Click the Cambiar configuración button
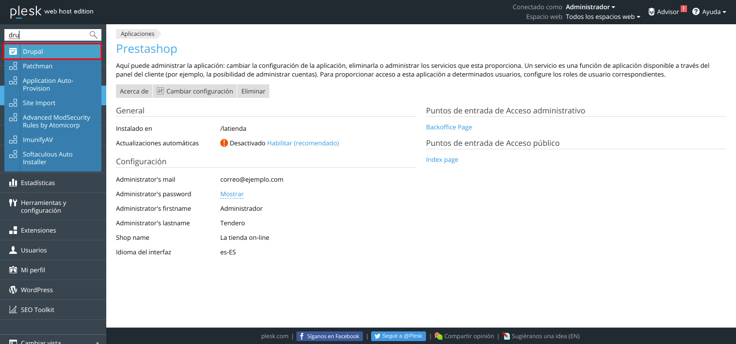 coord(195,91)
